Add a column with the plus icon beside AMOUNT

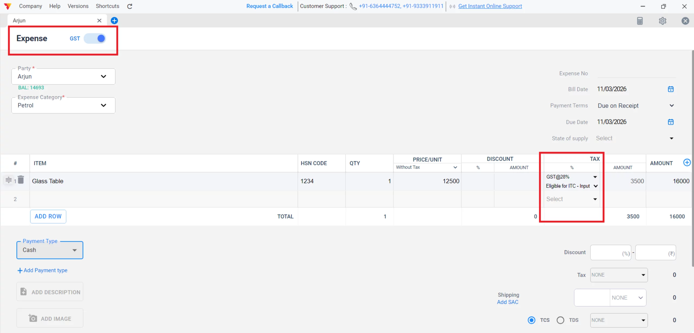point(687,162)
